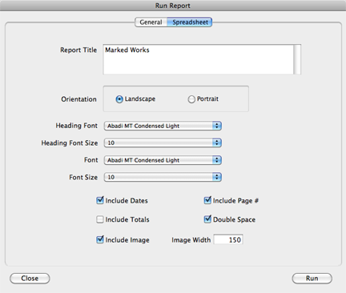346x293 pixels.
Task: Open the Heading Font Size dropdown
Action: pos(163,142)
